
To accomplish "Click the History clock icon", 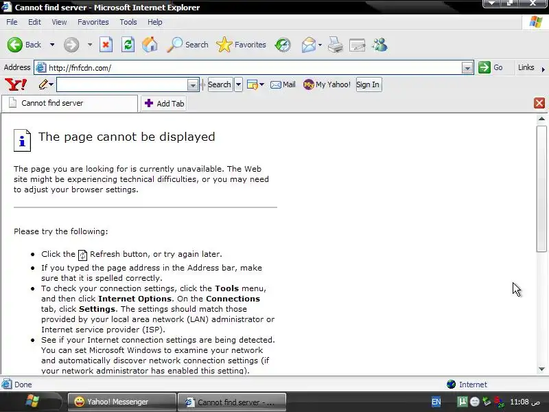I will point(283,45).
